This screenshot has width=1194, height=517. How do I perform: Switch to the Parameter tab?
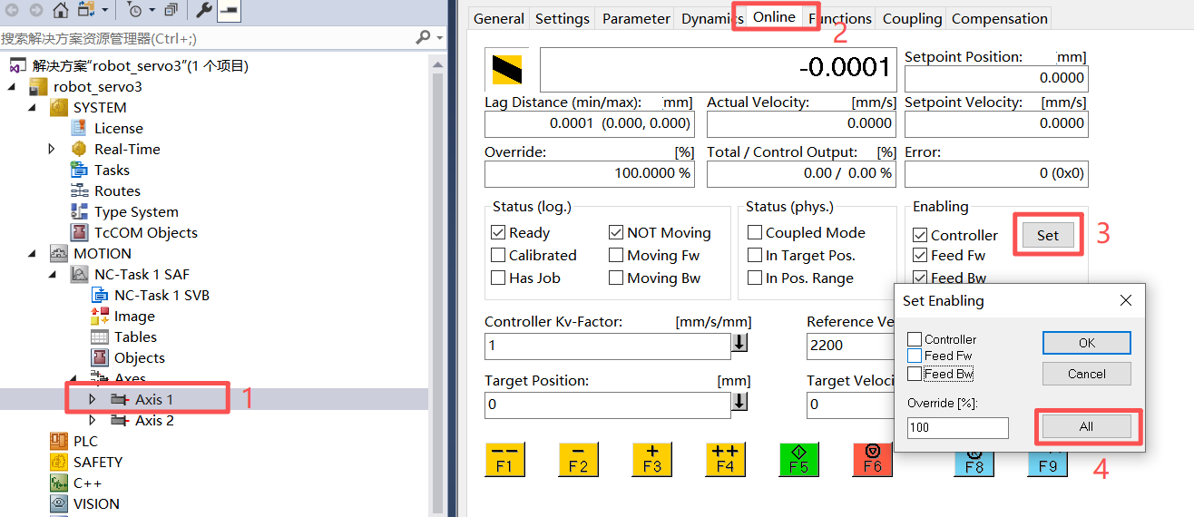coord(636,19)
